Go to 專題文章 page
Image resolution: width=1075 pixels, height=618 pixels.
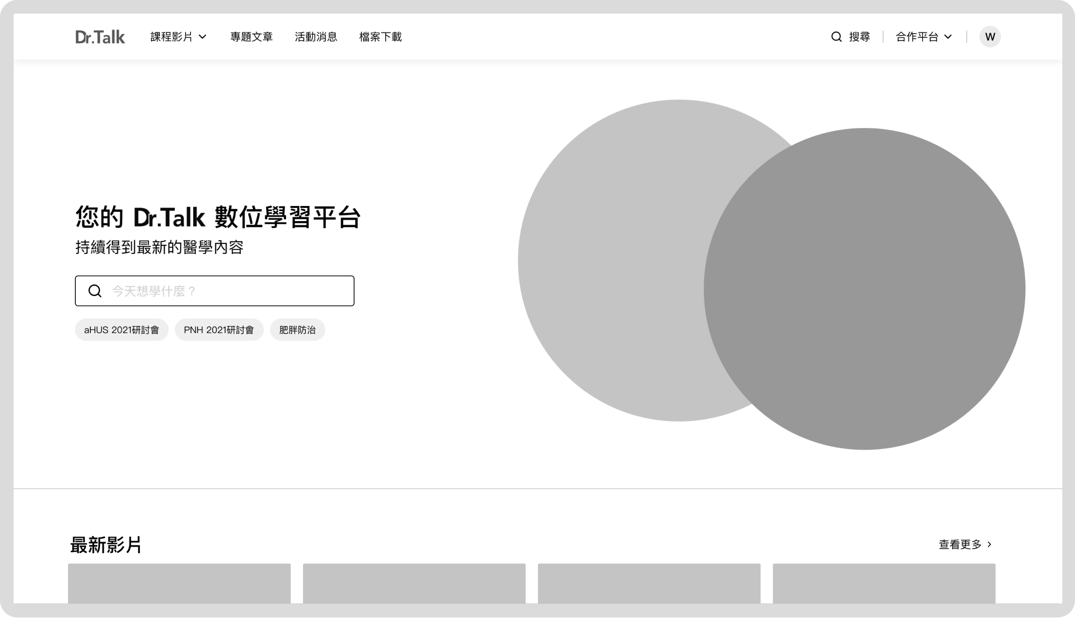(251, 37)
